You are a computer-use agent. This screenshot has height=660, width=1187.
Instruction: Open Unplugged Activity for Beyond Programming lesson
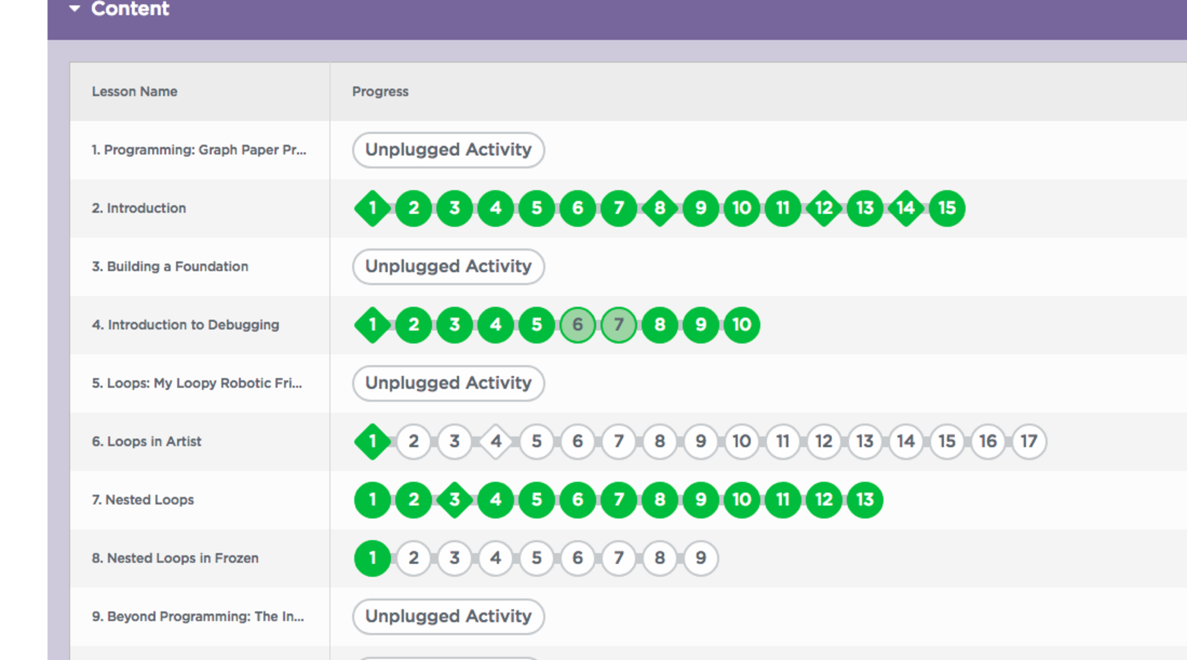pyautogui.click(x=448, y=616)
